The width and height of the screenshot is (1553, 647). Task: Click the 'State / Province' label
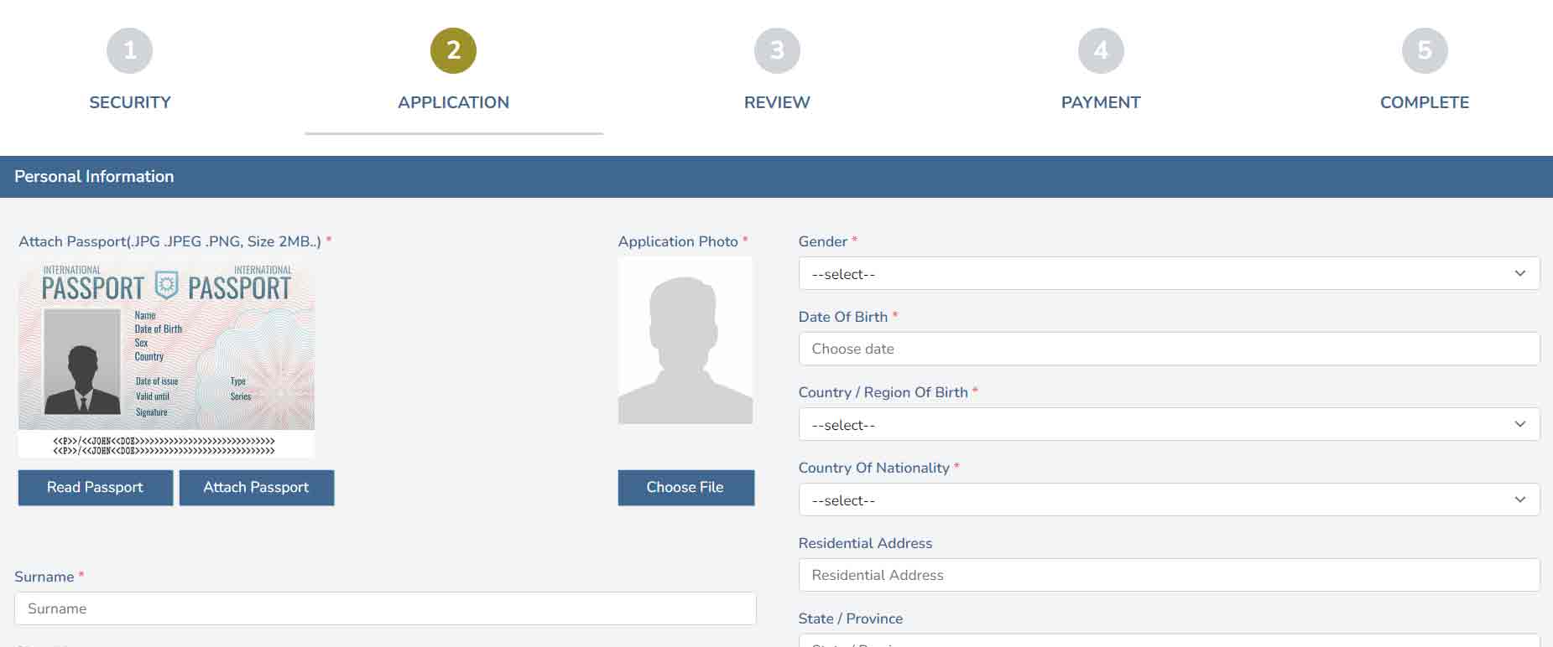tap(851, 619)
